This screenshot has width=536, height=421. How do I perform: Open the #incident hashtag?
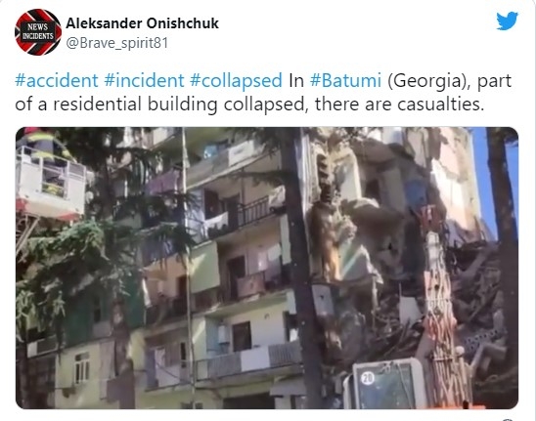click(x=144, y=80)
